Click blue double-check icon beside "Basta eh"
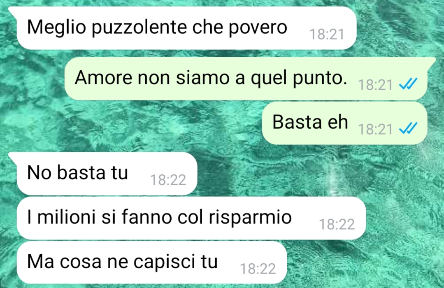Viewport: 444px width, 288px height. pyautogui.click(x=408, y=128)
